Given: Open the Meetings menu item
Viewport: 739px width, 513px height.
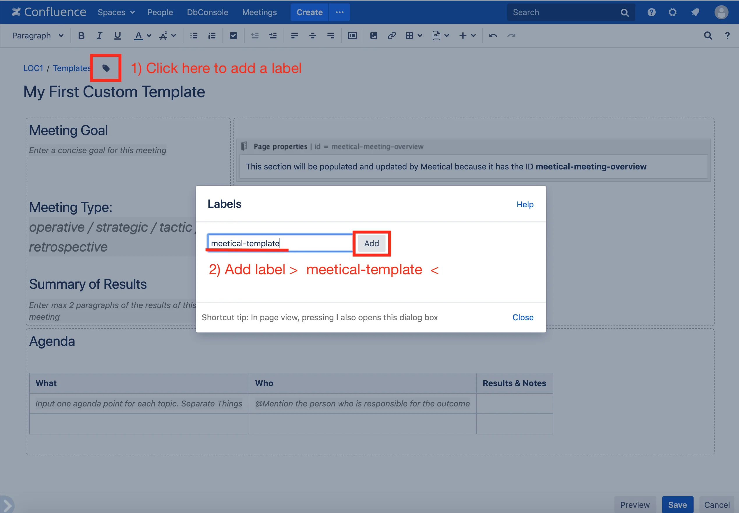Looking at the screenshot, I should 259,12.
